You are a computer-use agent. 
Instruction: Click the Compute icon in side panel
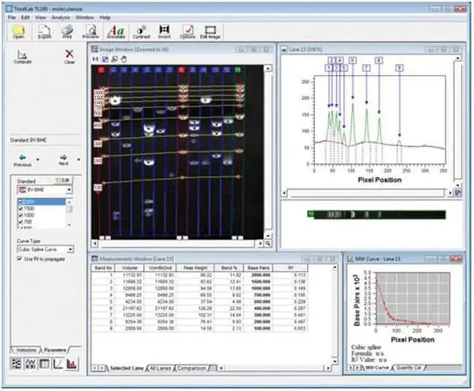coord(23,56)
